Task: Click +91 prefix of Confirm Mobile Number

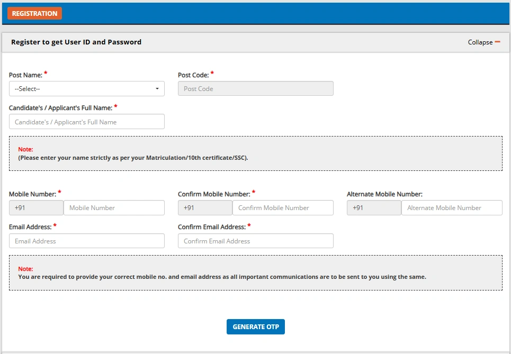Action: coord(205,208)
